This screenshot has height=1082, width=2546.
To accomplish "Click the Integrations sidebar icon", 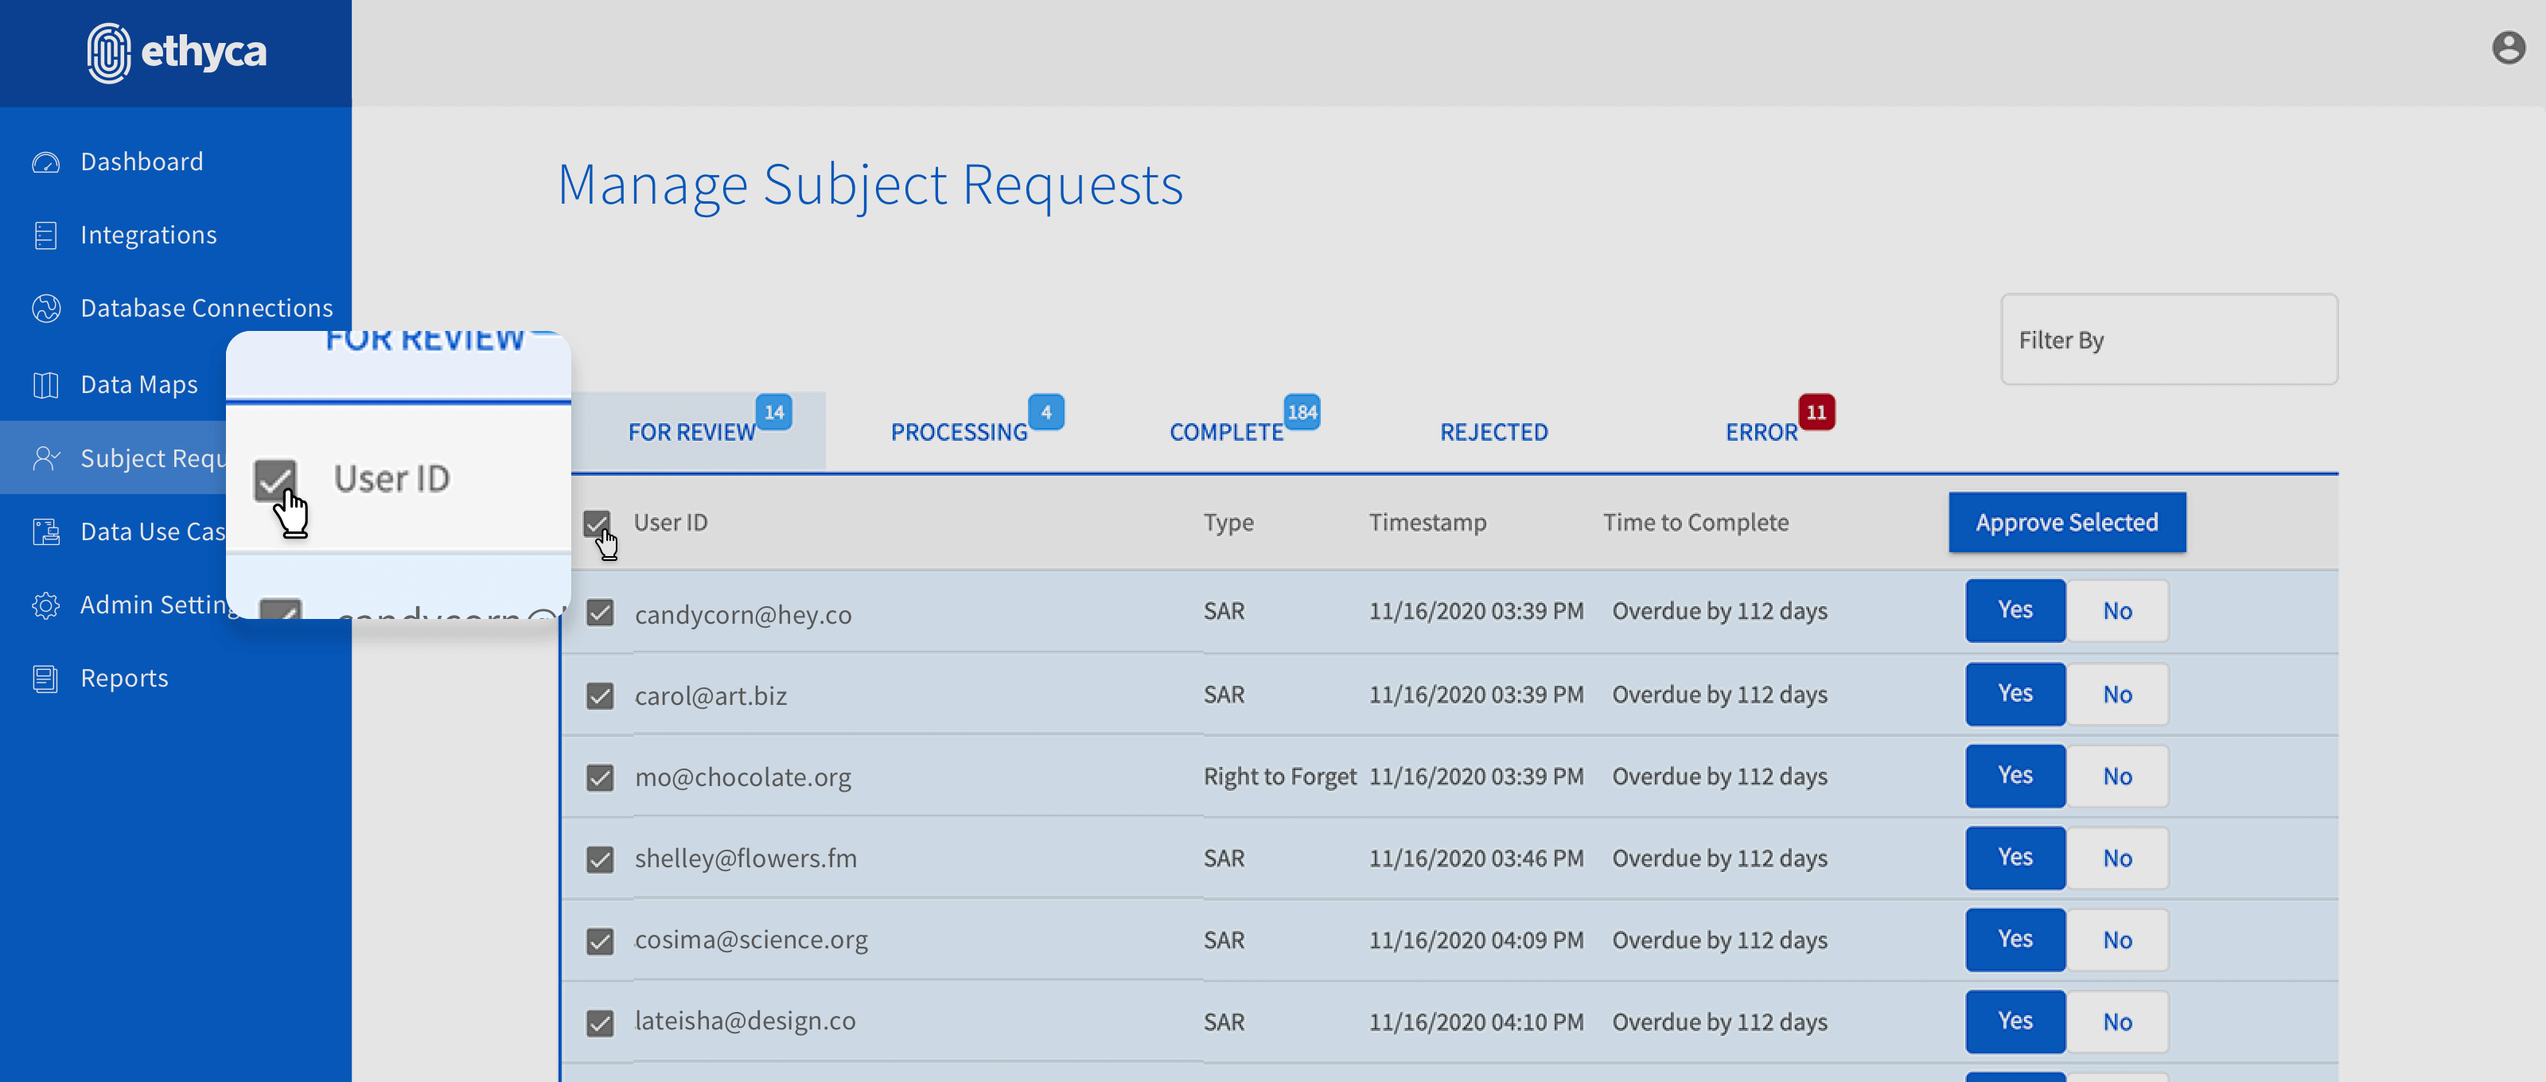I will pos(45,235).
